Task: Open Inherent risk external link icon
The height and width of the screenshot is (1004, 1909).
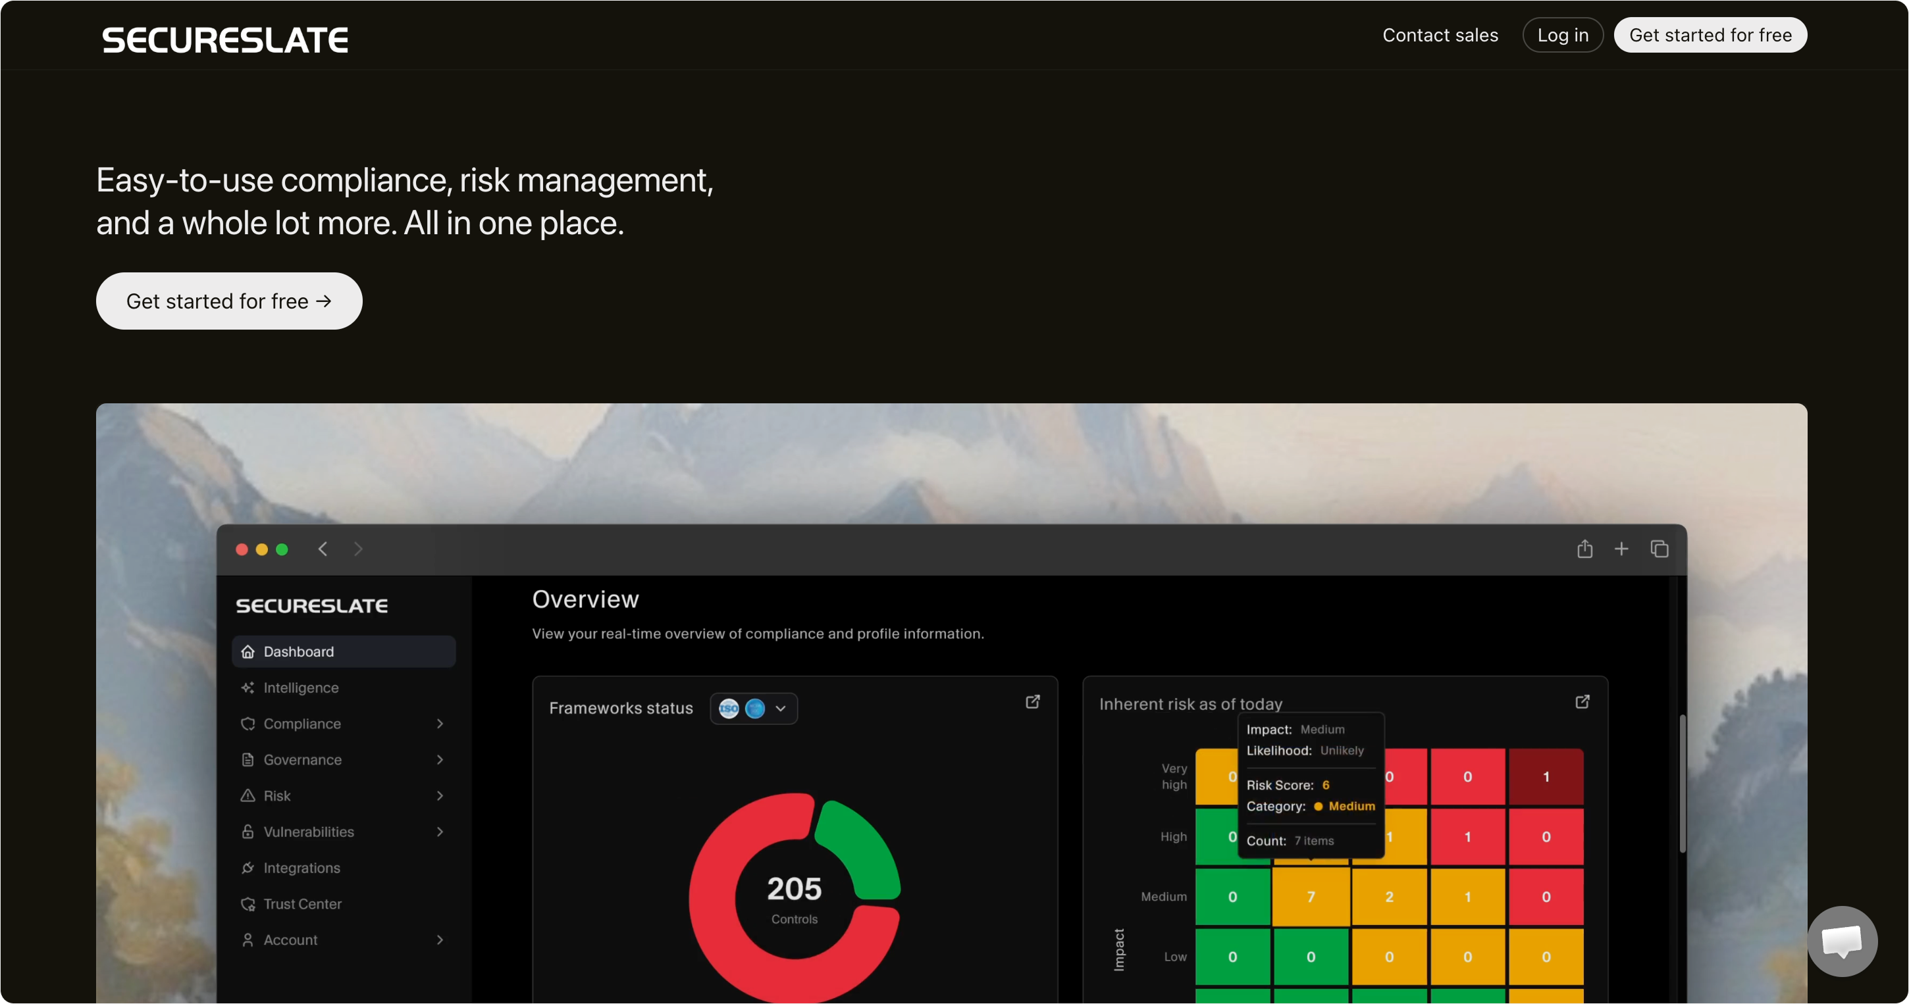Action: 1582,701
